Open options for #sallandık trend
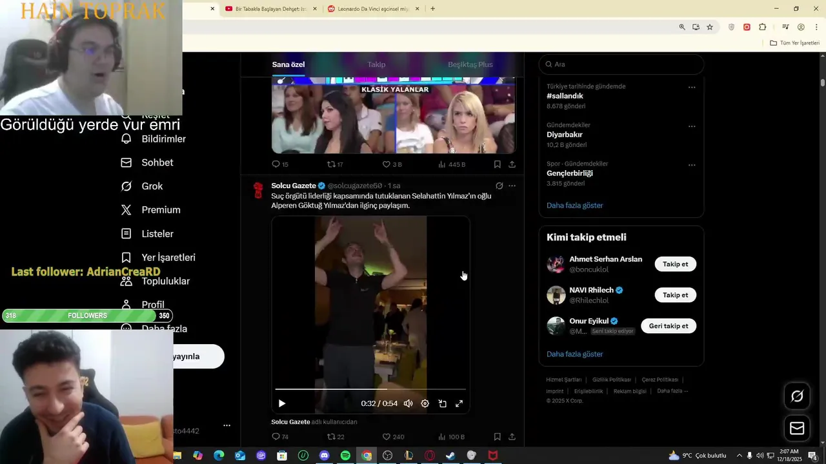 (x=692, y=88)
